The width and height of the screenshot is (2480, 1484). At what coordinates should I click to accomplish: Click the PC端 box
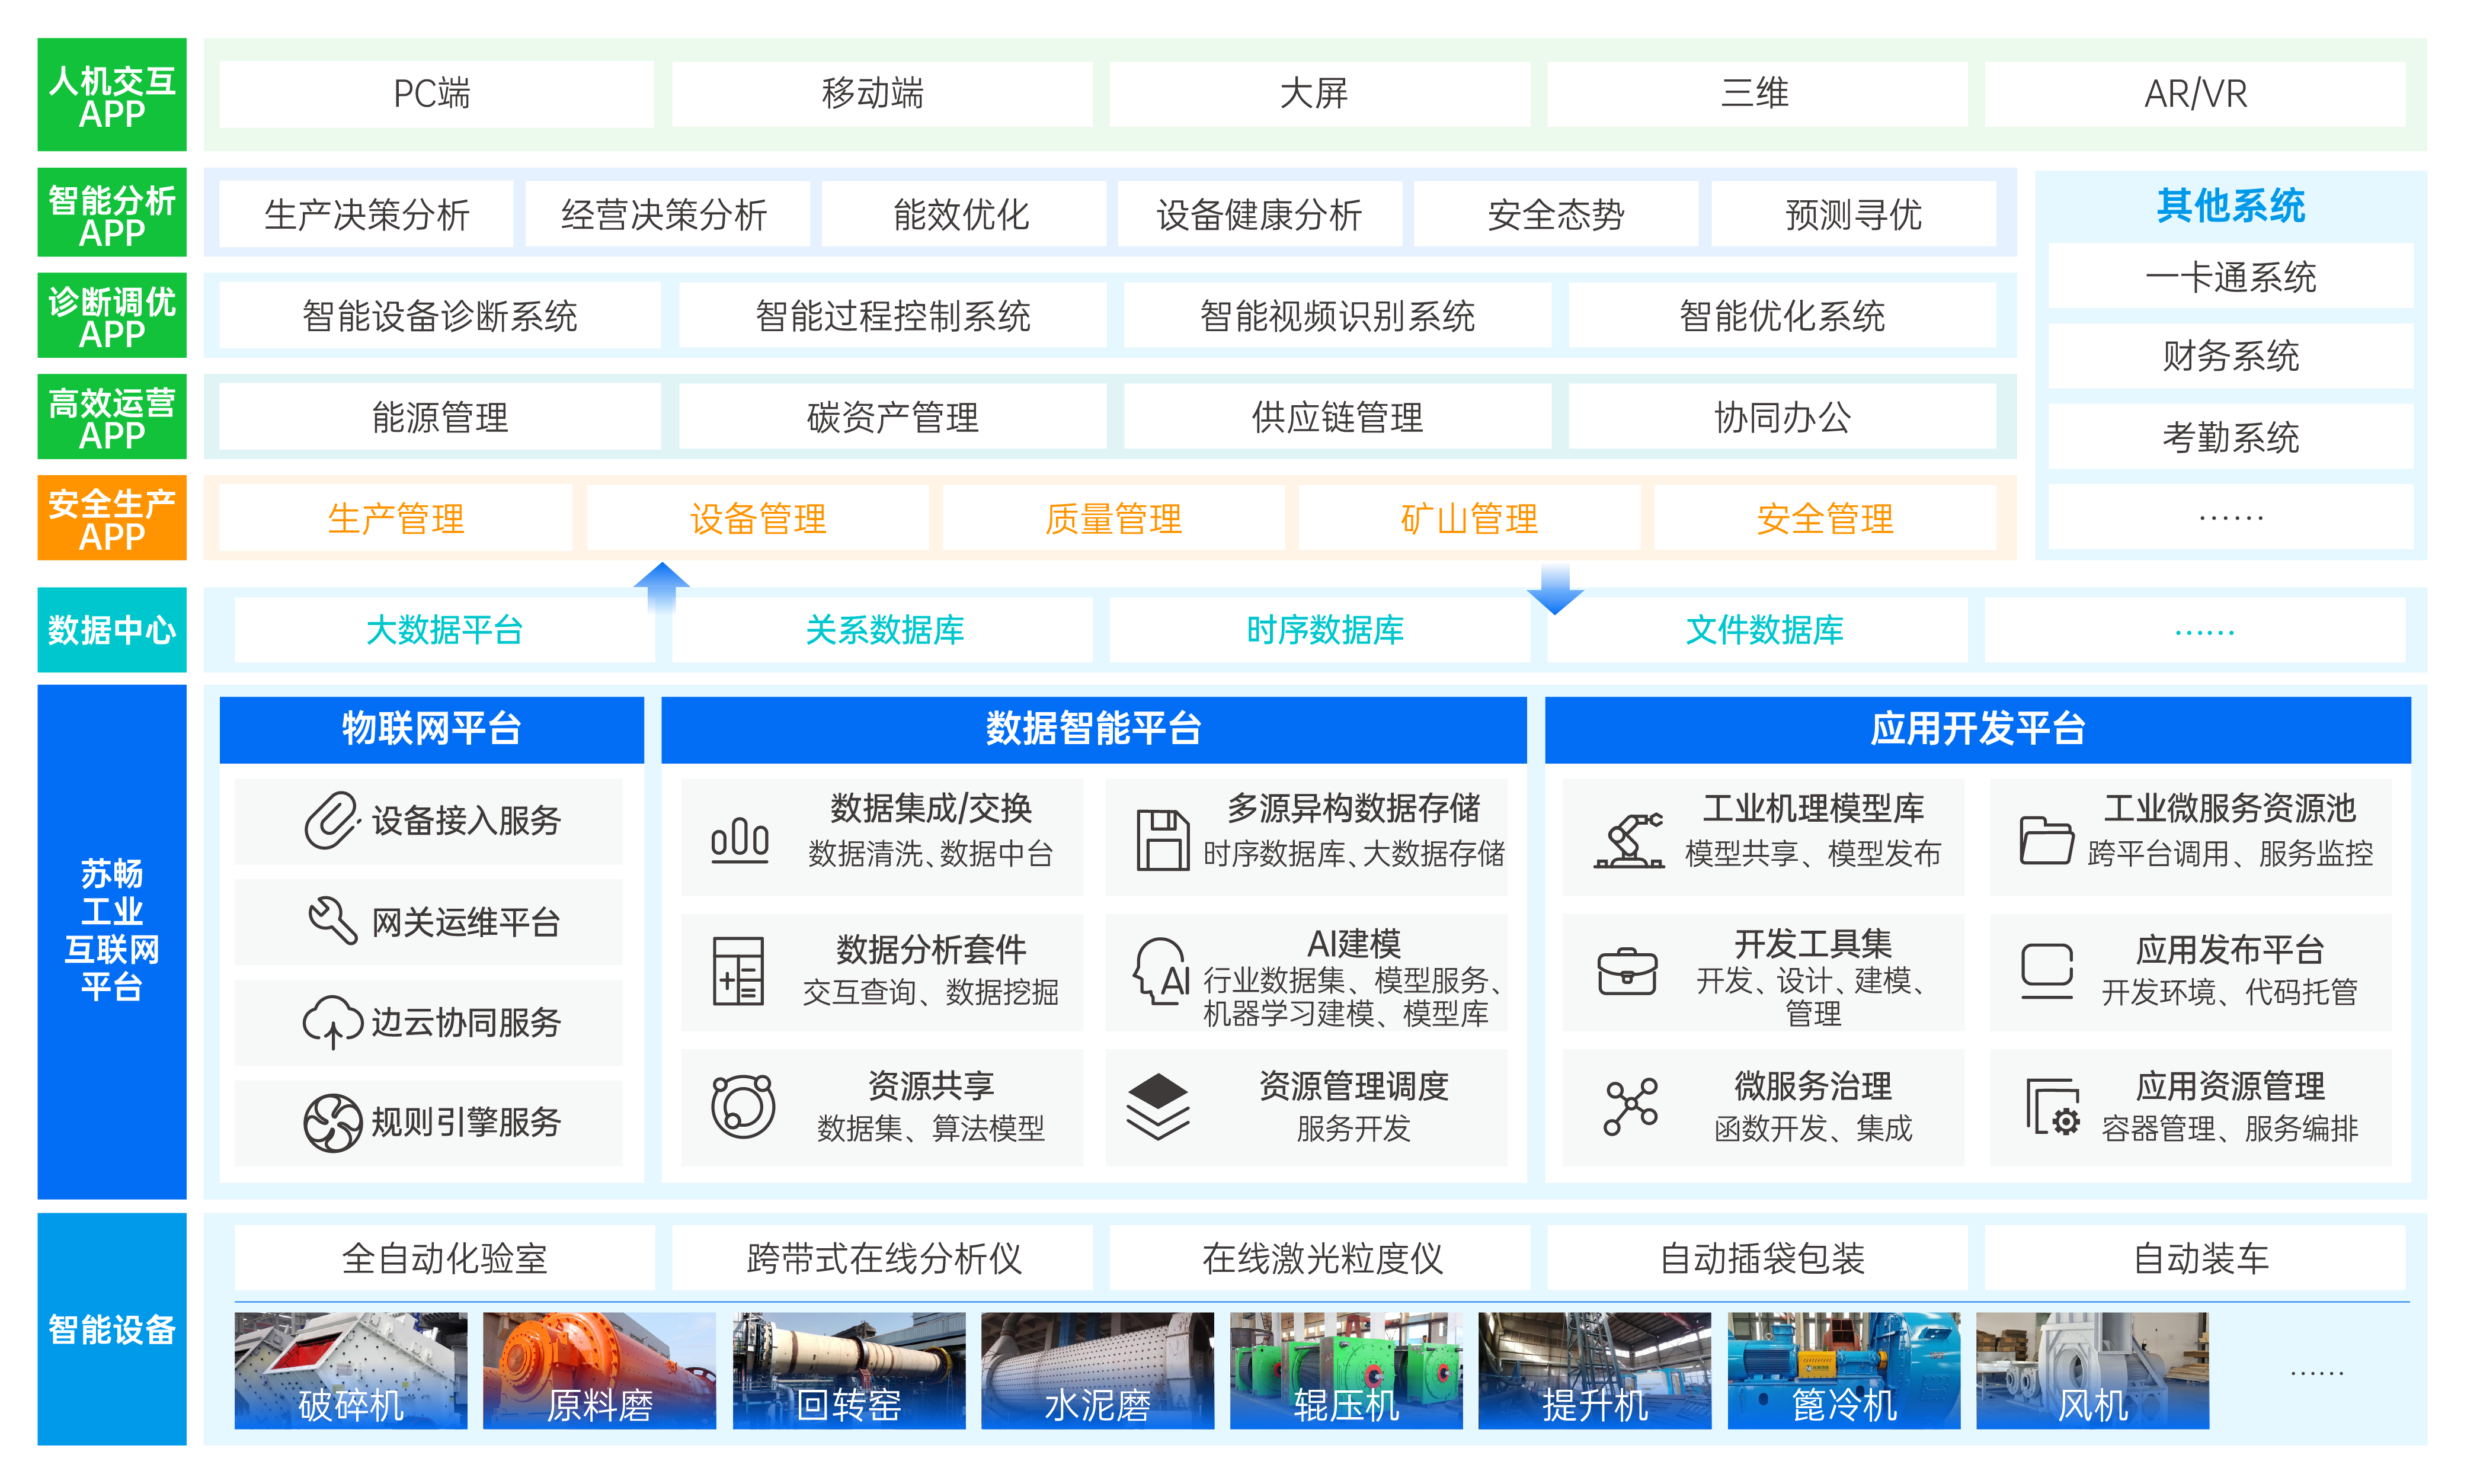436,93
